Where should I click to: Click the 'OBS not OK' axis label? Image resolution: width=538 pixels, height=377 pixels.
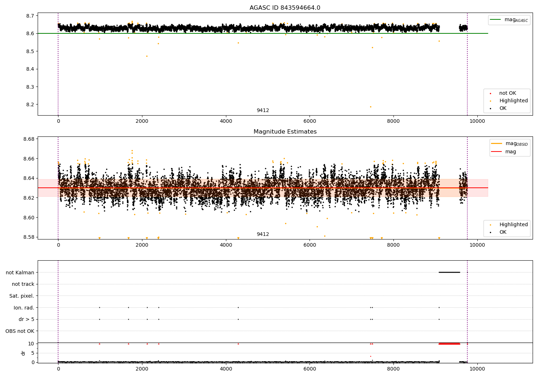tap(20, 331)
